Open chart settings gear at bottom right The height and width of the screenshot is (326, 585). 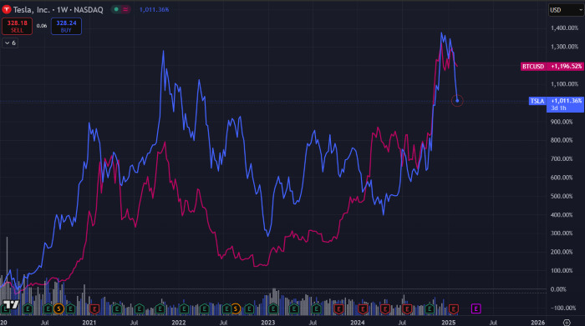(x=567, y=323)
